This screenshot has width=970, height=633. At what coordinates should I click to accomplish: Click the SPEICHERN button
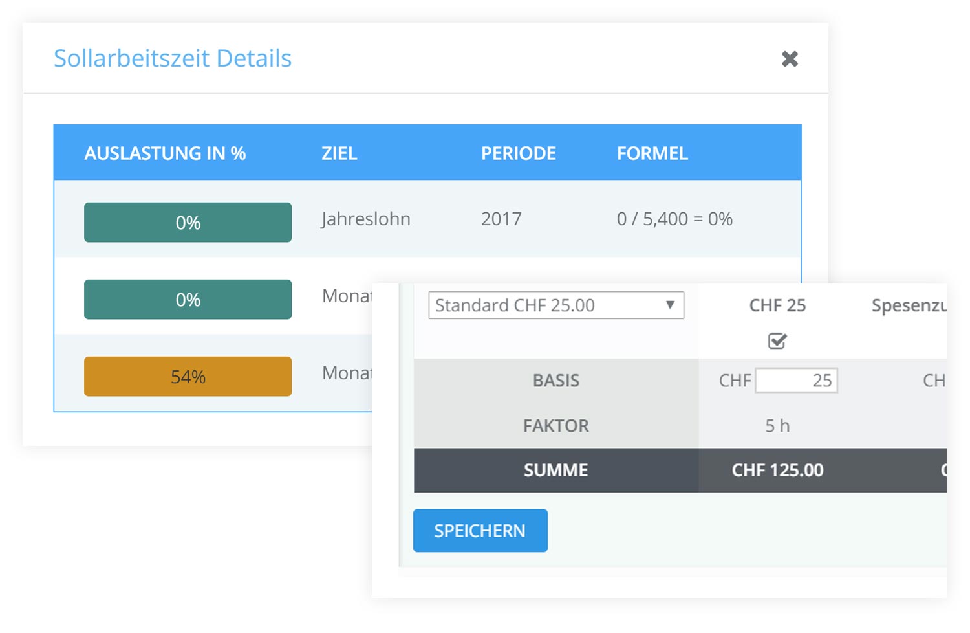480,531
